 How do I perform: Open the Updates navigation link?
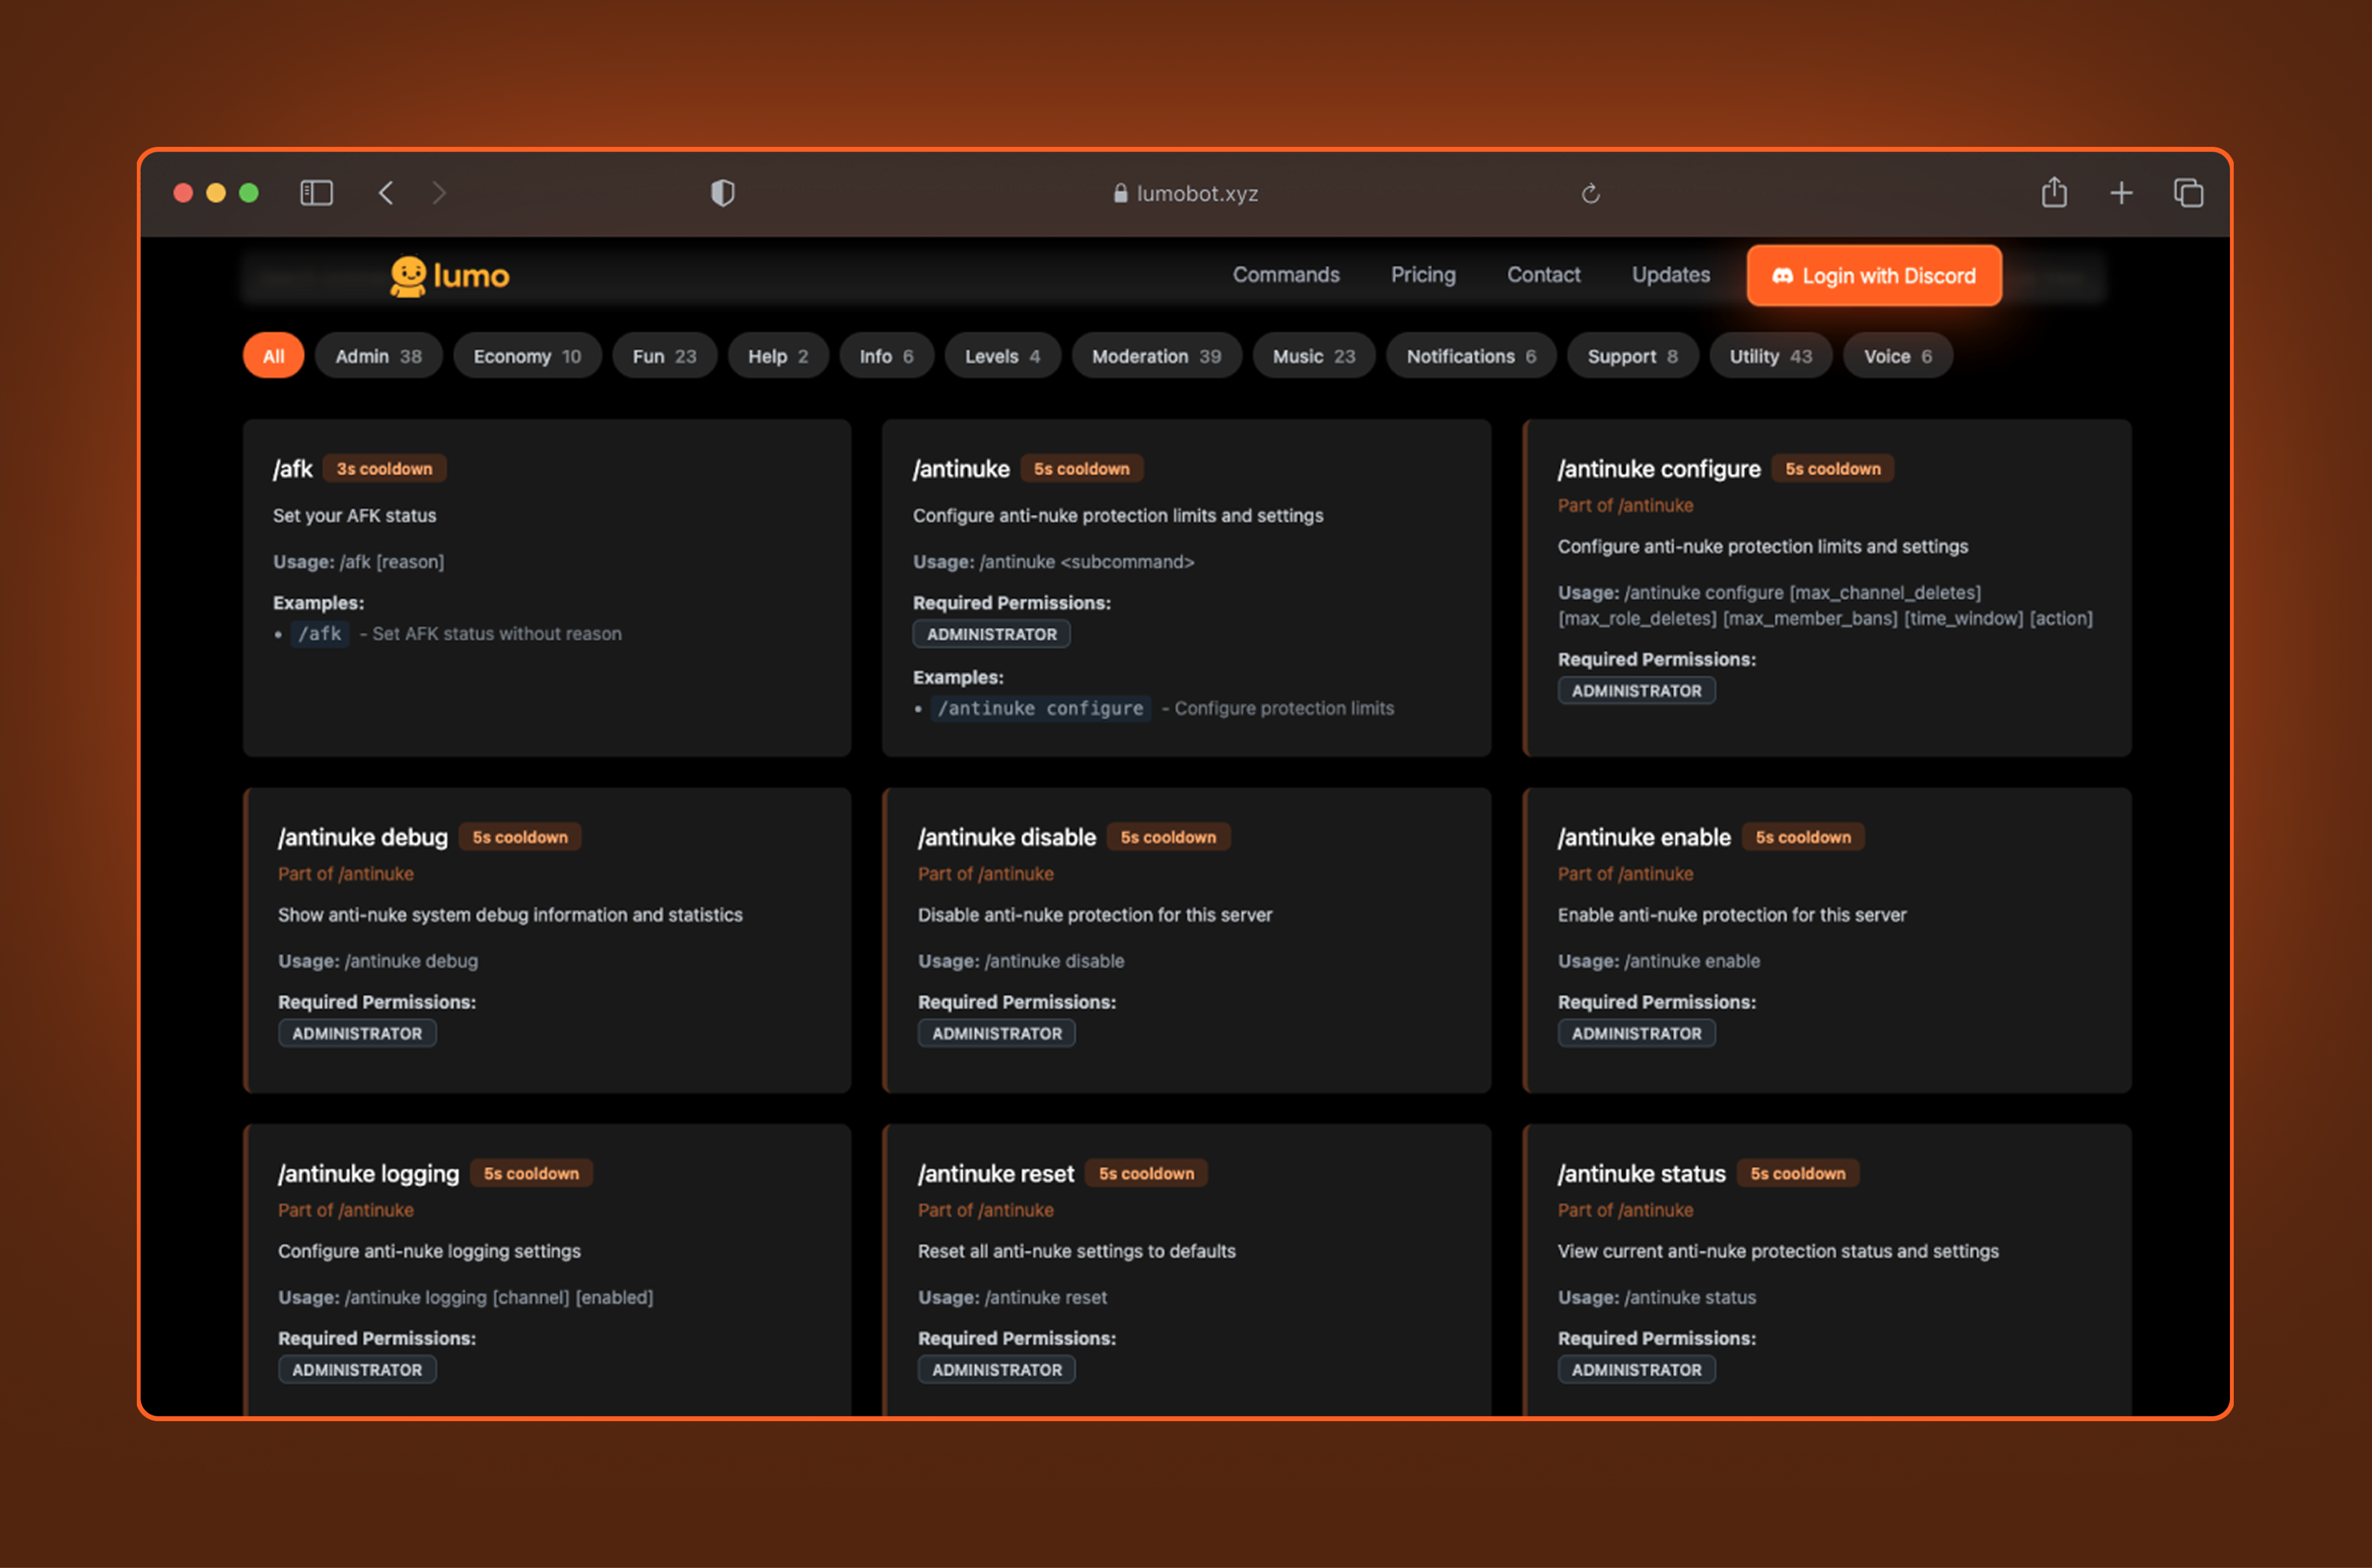tap(1670, 275)
